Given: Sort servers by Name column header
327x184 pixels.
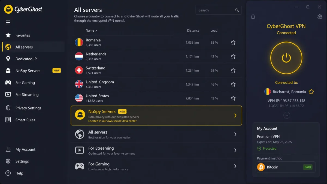Looking at the screenshot, I should click(x=92, y=31).
